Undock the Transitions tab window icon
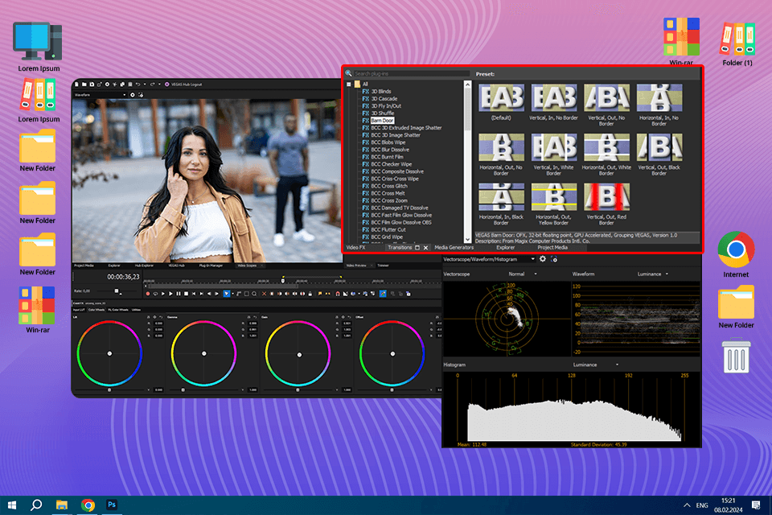This screenshot has height=515, width=772. click(417, 247)
